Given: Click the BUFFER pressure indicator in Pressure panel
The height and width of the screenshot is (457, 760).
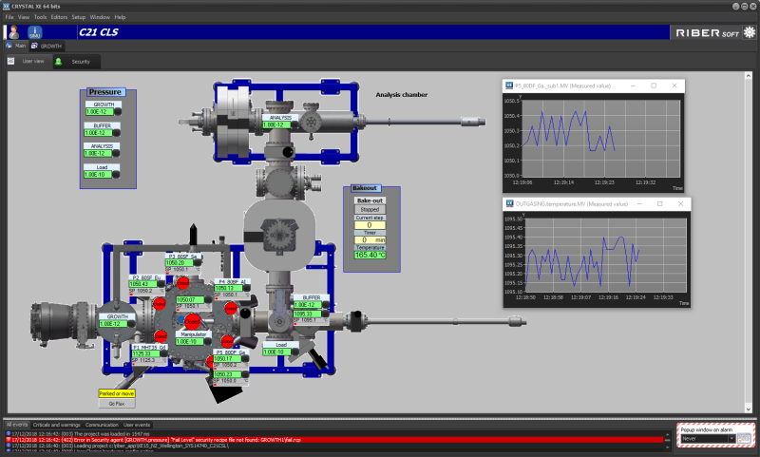Looking at the screenshot, I should pyautogui.click(x=99, y=132).
